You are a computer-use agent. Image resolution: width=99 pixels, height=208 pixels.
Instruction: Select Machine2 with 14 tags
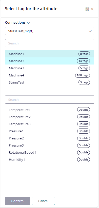tap(50, 61)
